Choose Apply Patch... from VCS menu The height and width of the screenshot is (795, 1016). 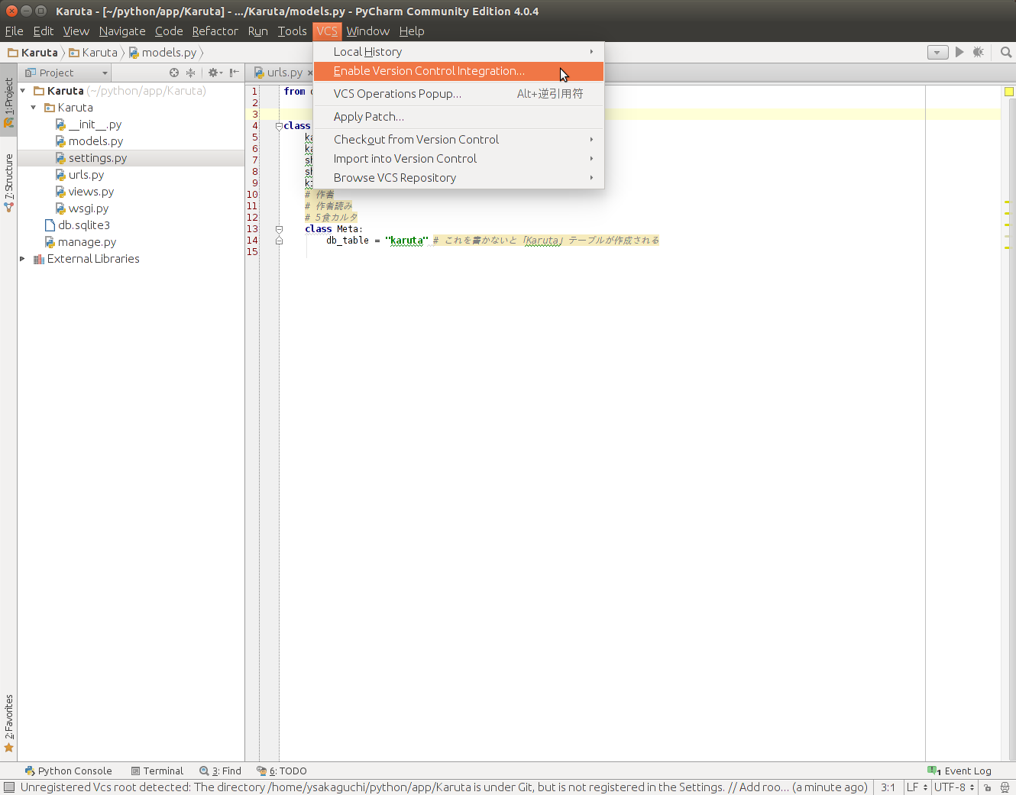(x=458, y=117)
